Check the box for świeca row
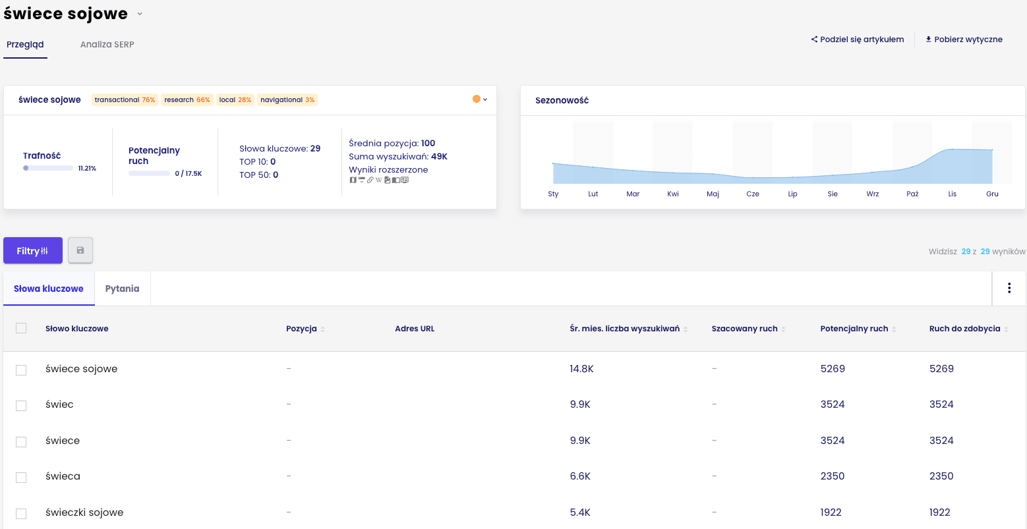Image resolution: width=1027 pixels, height=529 pixels. click(21, 478)
